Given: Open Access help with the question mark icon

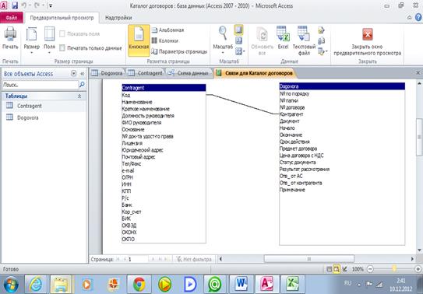Looking at the screenshot, I should 418,17.
